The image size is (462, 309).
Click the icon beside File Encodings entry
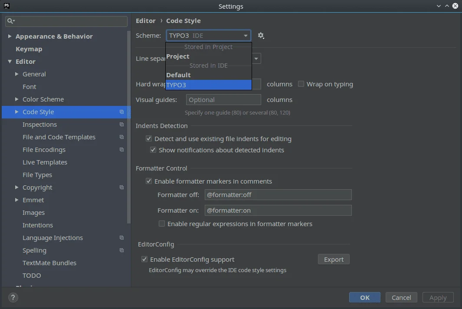(x=121, y=150)
